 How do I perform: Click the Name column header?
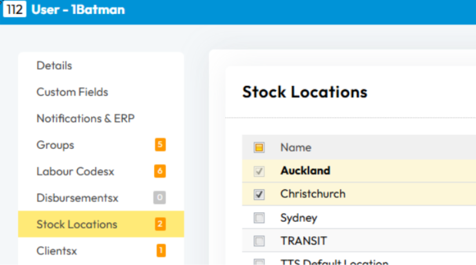tap(295, 148)
